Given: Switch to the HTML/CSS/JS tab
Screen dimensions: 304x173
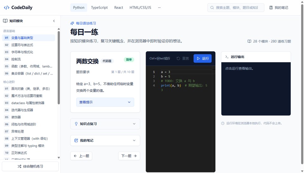Looking at the screenshot, I should [140, 8].
